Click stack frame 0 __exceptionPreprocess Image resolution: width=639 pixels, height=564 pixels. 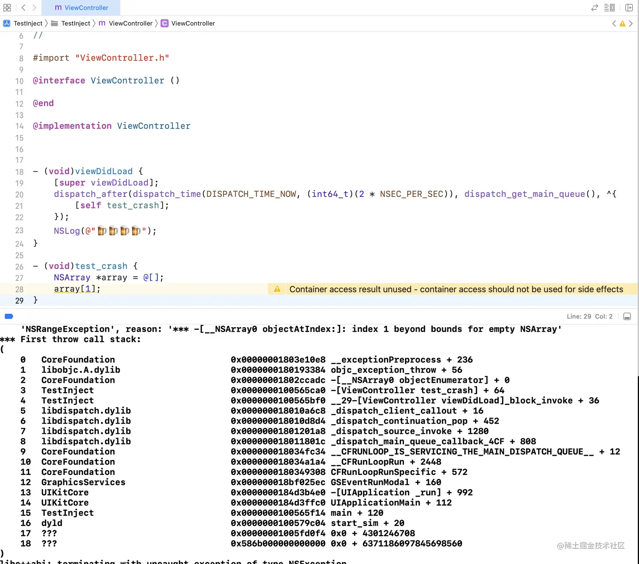(246, 360)
